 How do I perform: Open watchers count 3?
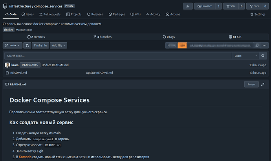point(218,6)
